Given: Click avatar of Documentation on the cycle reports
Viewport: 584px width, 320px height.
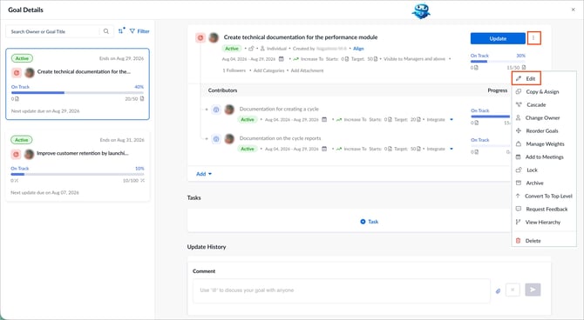Looking at the screenshot, I should point(229,138).
